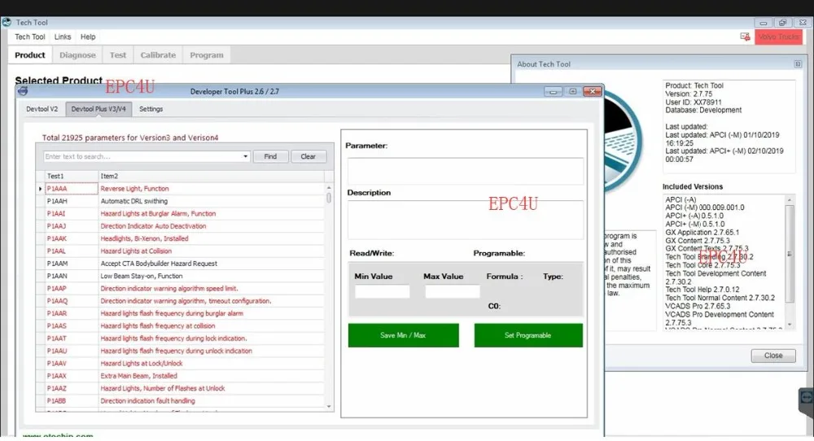Click the parameter list scrollbar thumb
This screenshot has width=814, height=441.
coord(329,198)
